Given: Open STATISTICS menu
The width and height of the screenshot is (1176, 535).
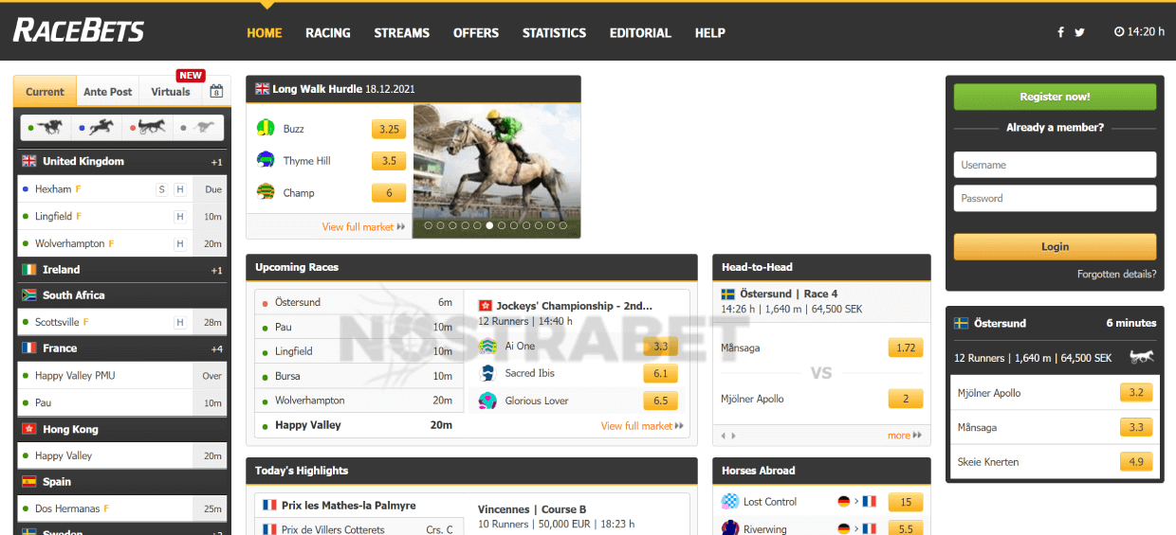Looking at the screenshot, I should coord(555,32).
